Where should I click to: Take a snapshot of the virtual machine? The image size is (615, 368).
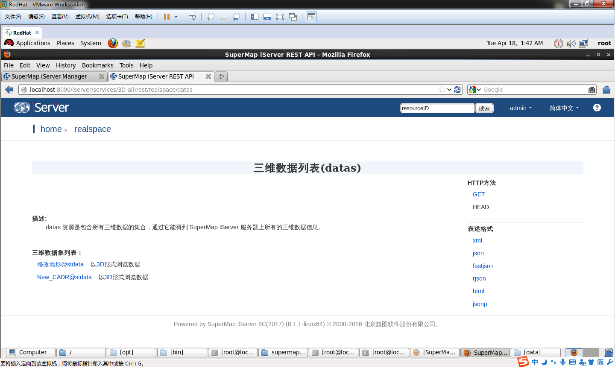click(211, 17)
